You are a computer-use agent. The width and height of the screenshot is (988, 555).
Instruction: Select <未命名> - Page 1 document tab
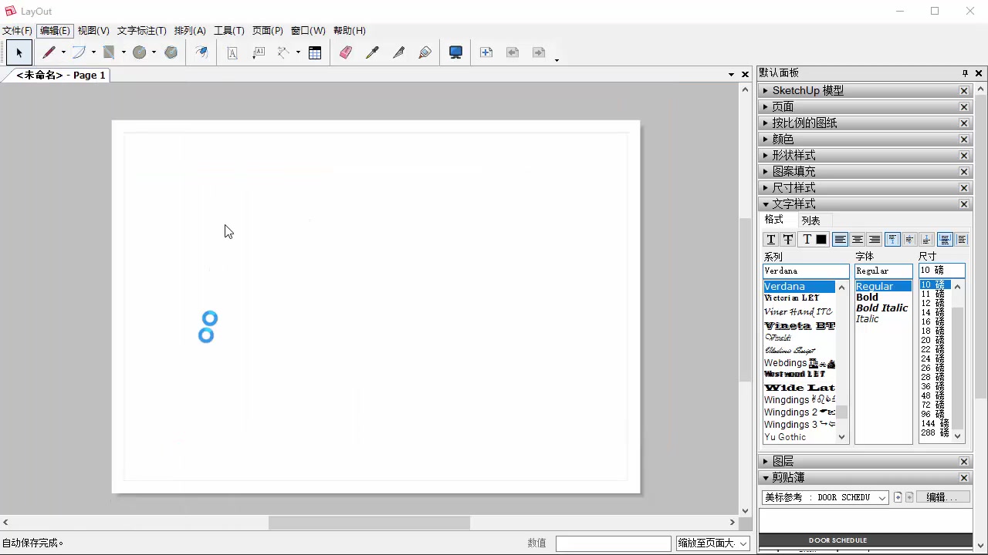pyautogui.click(x=60, y=75)
